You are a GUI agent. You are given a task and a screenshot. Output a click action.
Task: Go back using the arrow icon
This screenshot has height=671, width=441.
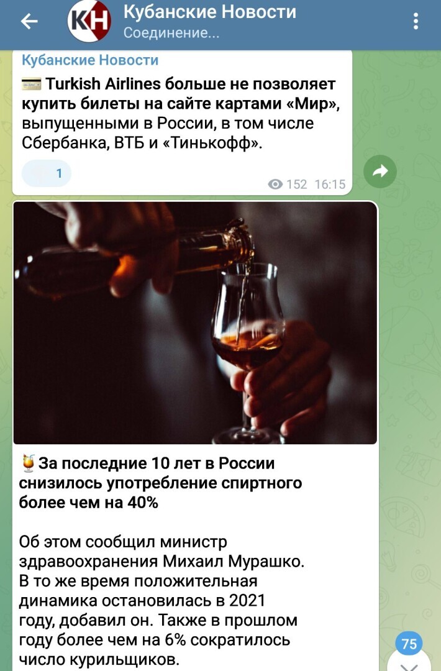click(x=29, y=21)
